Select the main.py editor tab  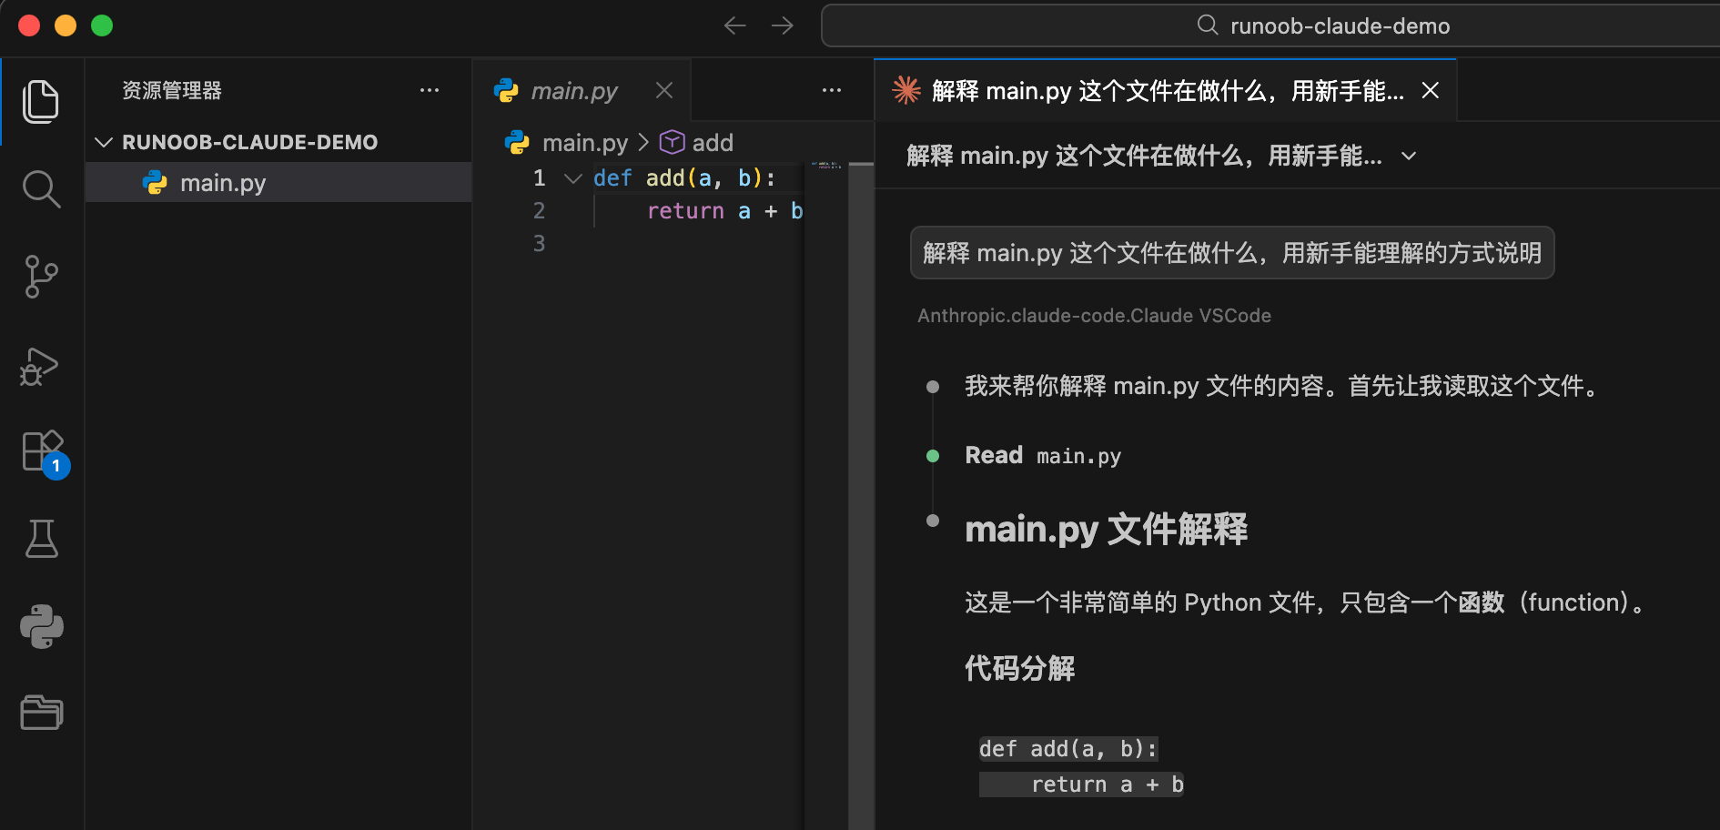[573, 91]
